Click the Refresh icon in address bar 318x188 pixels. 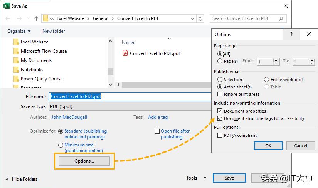coord(200,18)
